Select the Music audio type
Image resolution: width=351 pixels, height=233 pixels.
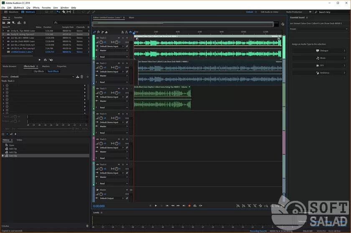(319, 58)
